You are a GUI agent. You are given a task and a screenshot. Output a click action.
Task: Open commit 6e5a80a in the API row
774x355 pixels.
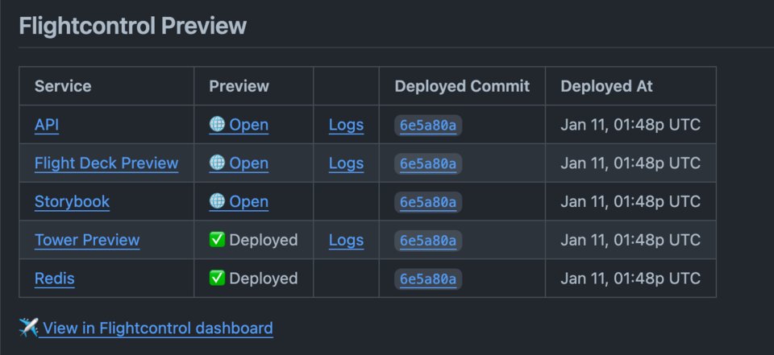[x=428, y=126]
